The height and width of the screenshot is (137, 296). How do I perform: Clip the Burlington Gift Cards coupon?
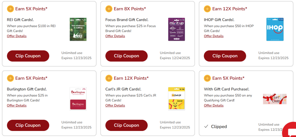(x=28, y=125)
